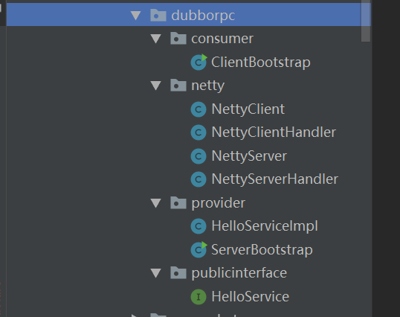The height and width of the screenshot is (317, 400).
Task: Click the HelloServiceImpl class icon
Action: coord(199,226)
